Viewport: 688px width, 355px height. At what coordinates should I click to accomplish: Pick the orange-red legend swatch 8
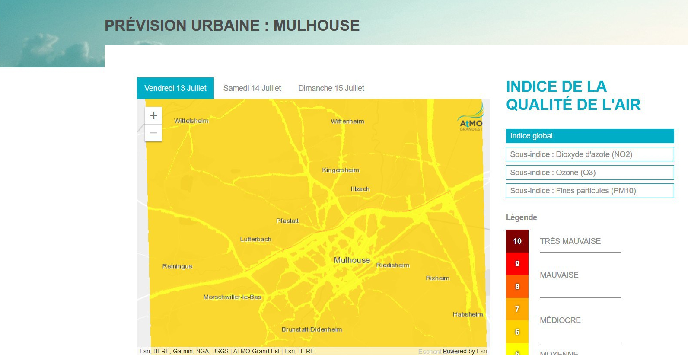[x=517, y=287]
